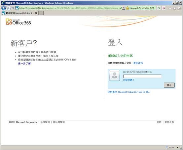Stop loading with the red X icon

(x=164, y=8)
